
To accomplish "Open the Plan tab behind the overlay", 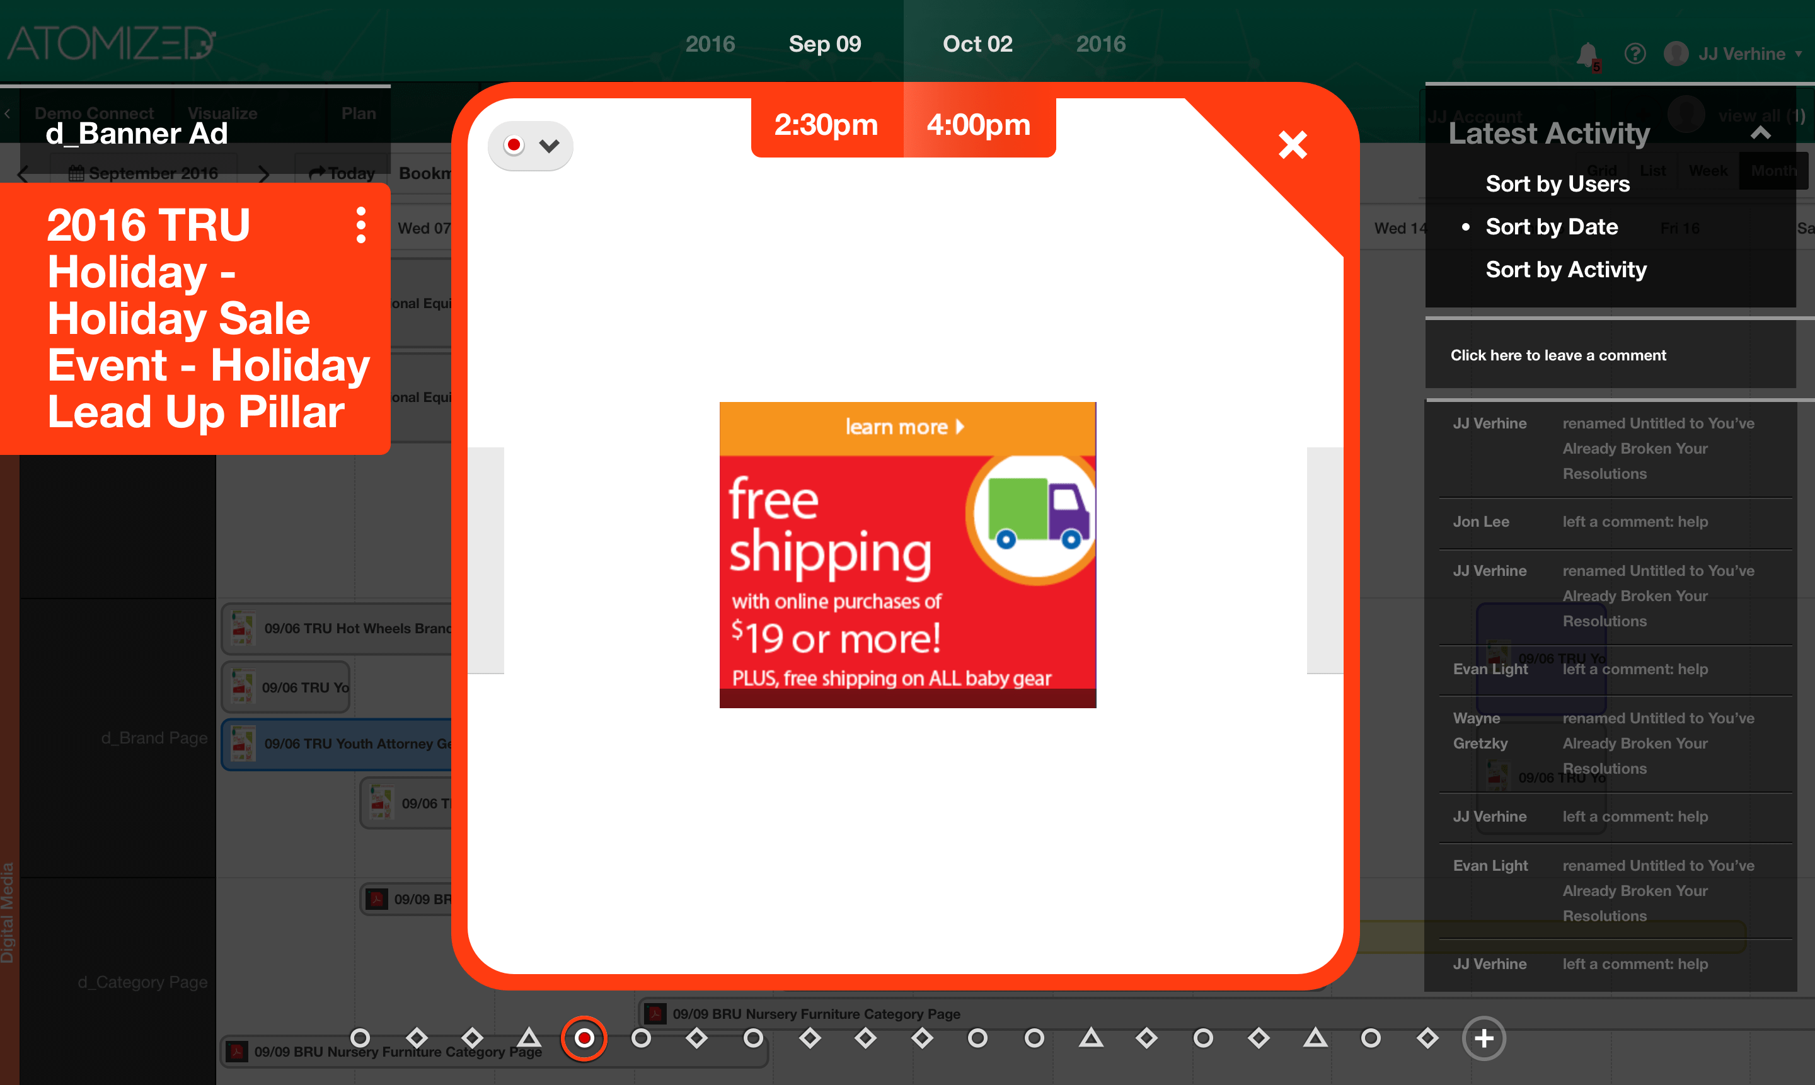I will (x=359, y=113).
